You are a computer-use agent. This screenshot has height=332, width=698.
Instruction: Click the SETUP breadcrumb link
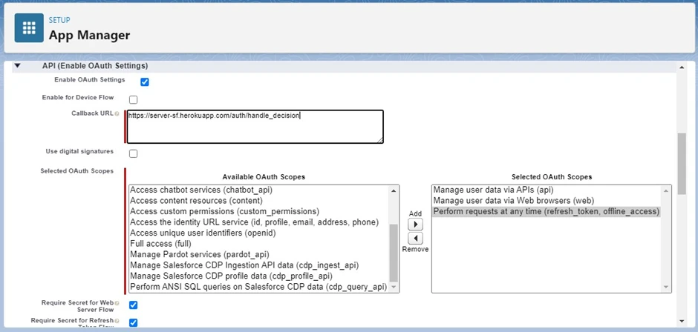(x=59, y=21)
